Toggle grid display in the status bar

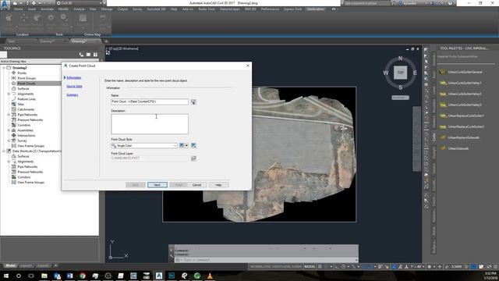[320, 267]
